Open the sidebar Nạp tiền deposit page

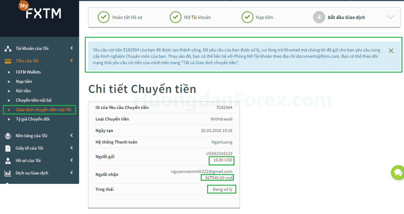(x=24, y=82)
